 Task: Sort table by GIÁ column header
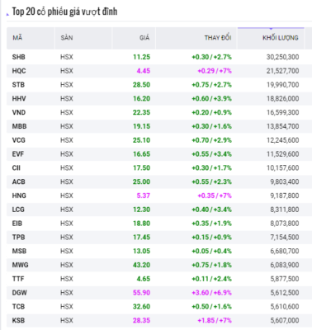click(x=144, y=38)
